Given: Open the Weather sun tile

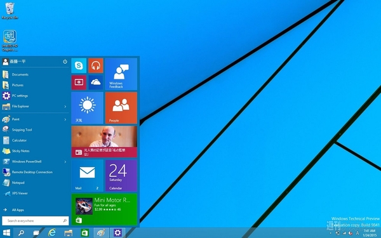Looking at the screenshot, I should 87,108.
